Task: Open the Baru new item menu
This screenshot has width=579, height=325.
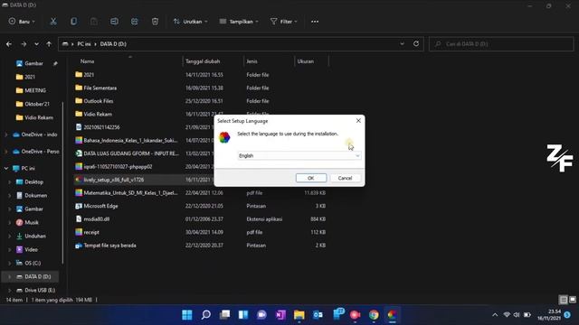Action: (x=22, y=22)
